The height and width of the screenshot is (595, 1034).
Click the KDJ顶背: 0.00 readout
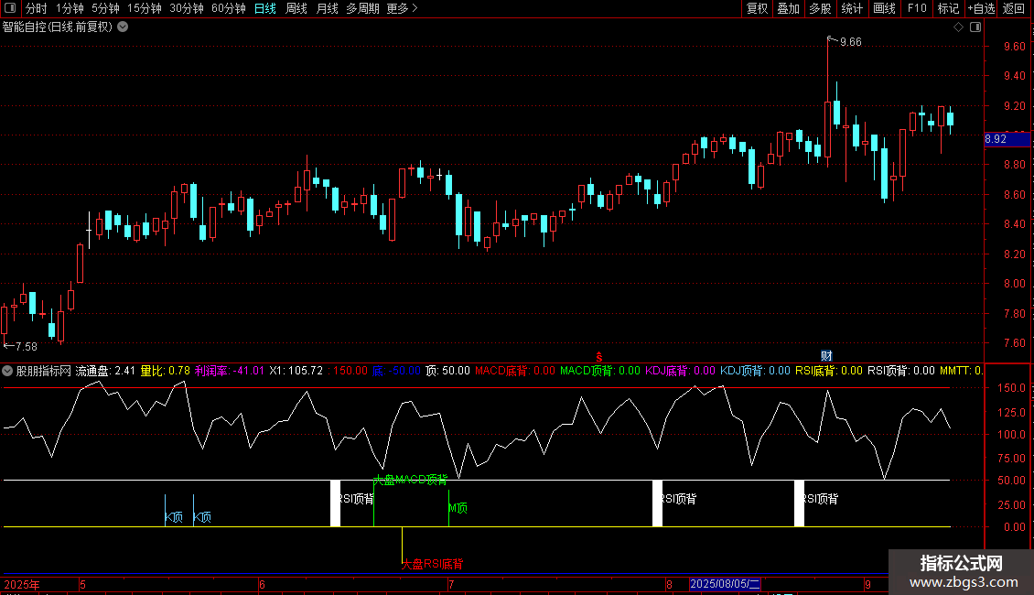pyautogui.click(x=755, y=371)
